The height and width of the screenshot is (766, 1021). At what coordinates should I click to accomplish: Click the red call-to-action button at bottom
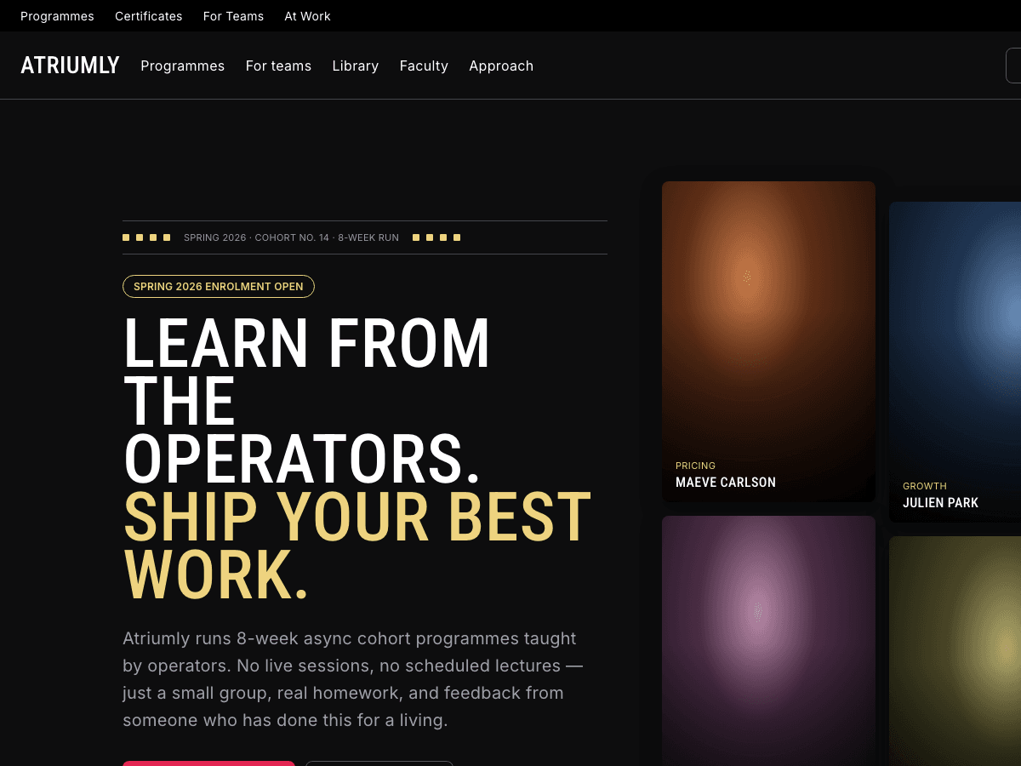[x=208, y=763]
